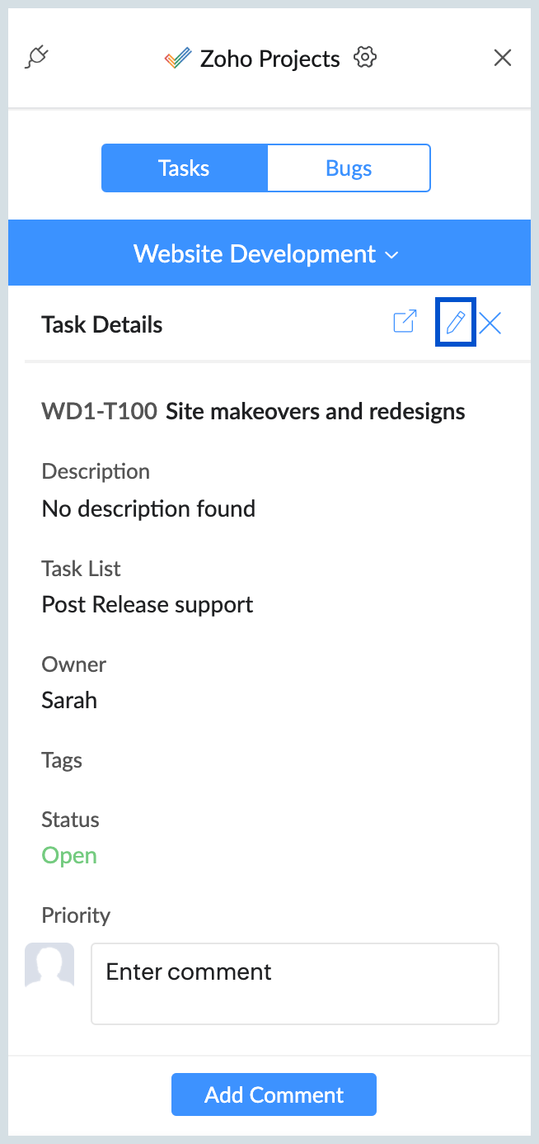This screenshot has width=539, height=1144.
Task: Select the task ID WD1-T100
Action: [x=99, y=411]
